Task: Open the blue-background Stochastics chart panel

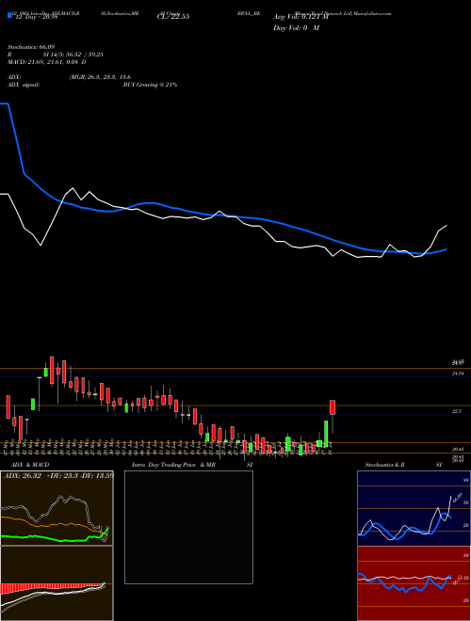Action: coord(414,508)
